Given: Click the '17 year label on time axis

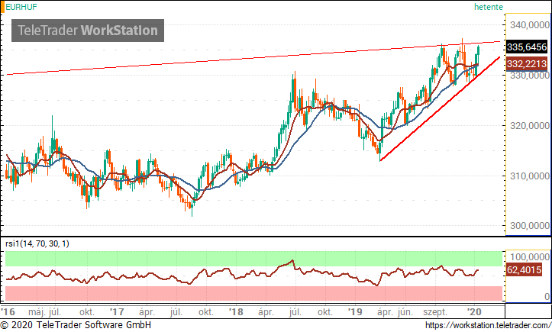Looking at the screenshot, I should [117, 312].
